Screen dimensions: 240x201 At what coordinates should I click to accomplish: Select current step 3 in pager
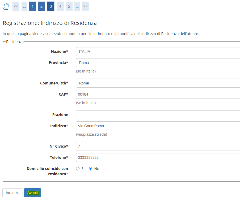click(x=51, y=6)
